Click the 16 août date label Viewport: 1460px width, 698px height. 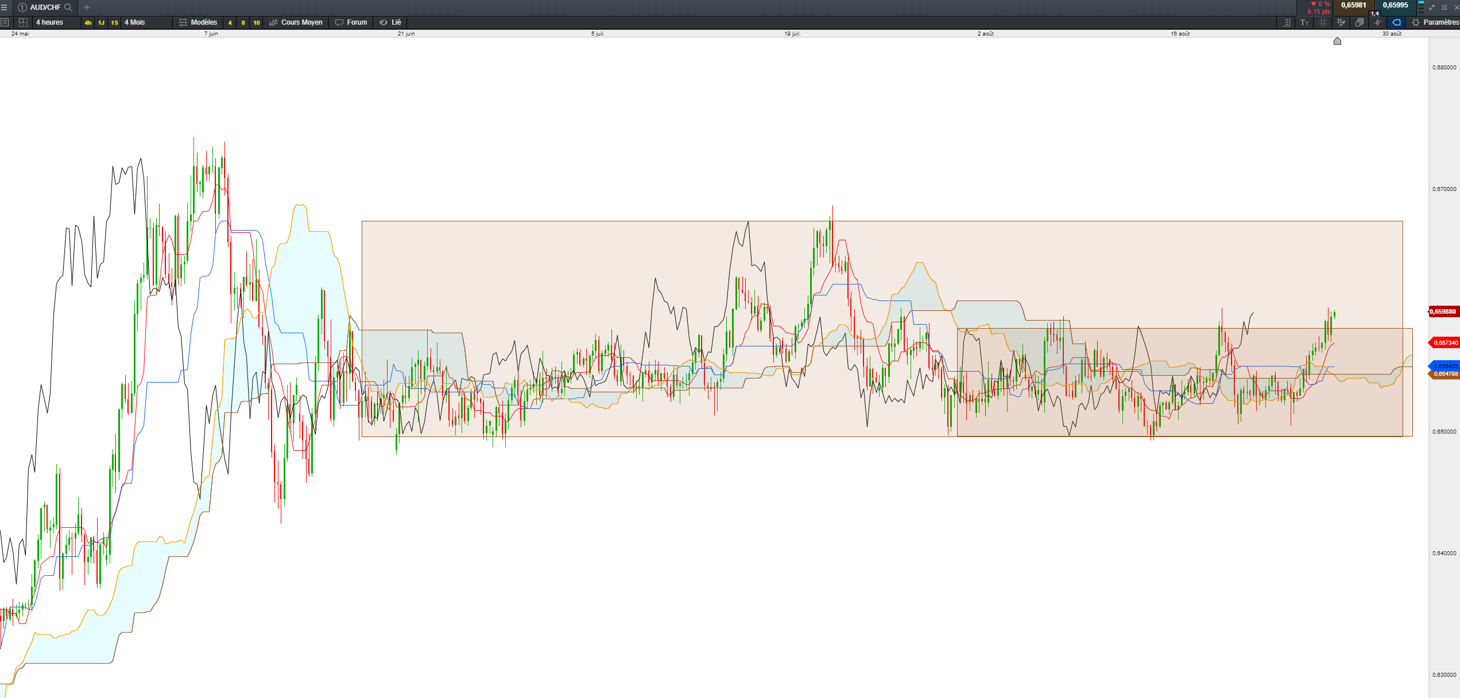(x=1180, y=34)
